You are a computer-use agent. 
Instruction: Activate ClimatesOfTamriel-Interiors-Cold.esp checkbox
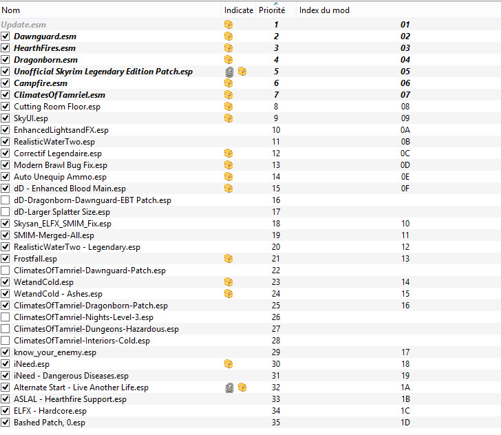5,341
